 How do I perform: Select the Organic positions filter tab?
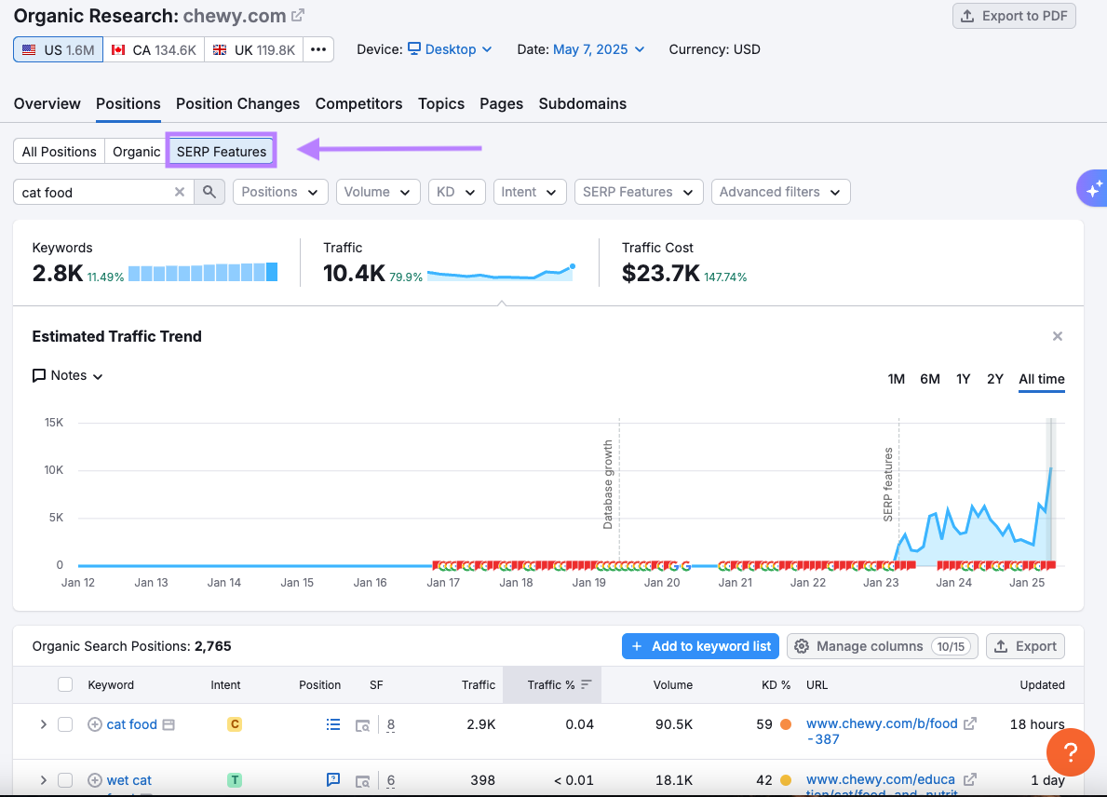[135, 151]
